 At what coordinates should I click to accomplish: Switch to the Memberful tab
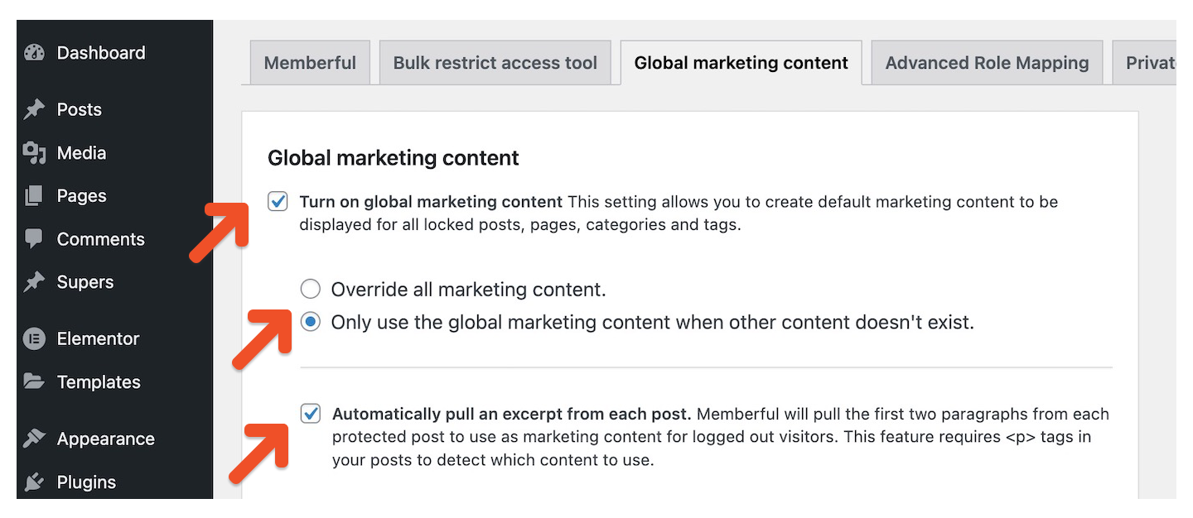pyautogui.click(x=310, y=63)
